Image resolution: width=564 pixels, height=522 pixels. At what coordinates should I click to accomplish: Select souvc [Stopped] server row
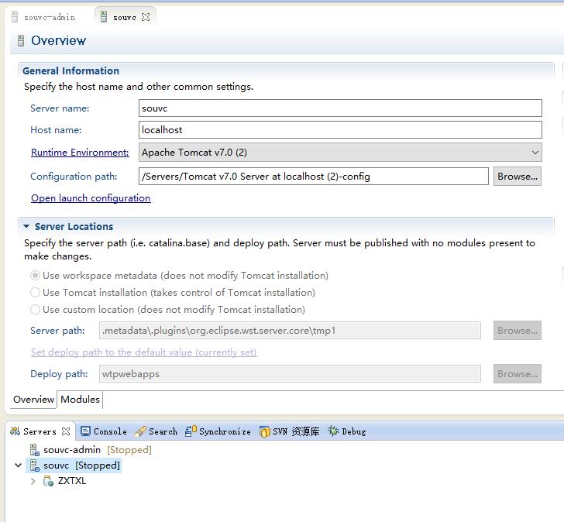[x=74, y=465]
